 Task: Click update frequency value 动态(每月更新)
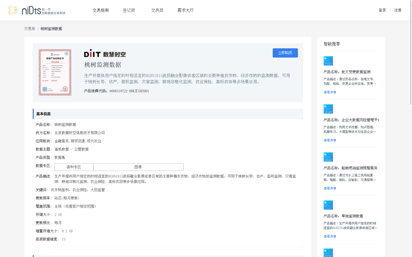click(67, 198)
